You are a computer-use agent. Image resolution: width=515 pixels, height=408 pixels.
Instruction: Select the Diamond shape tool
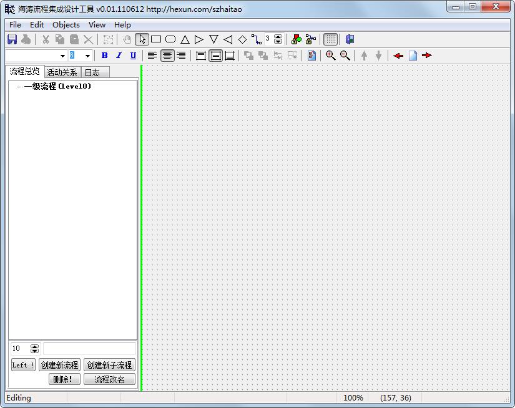pos(242,39)
